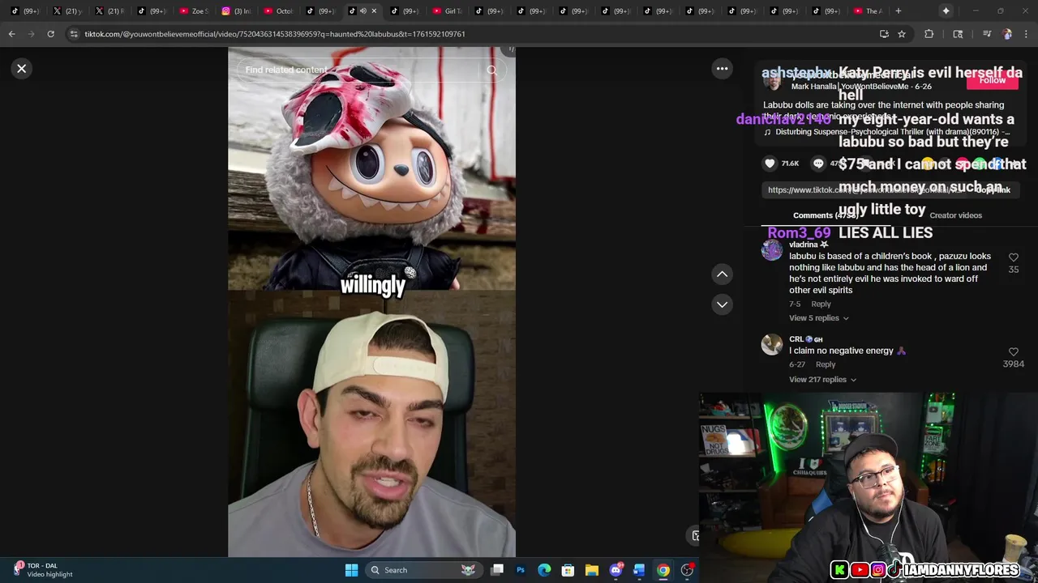
Task: Open the three-dots more options menu
Action: point(722,69)
